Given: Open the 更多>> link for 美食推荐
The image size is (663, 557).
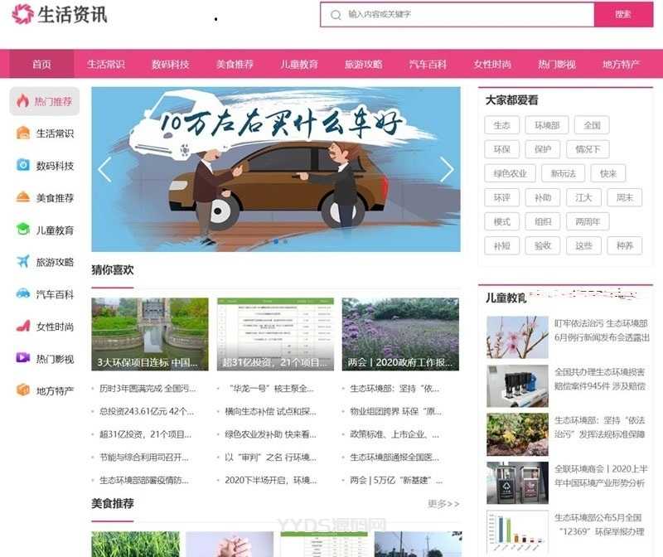Looking at the screenshot, I should pyautogui.click(x=443, y=504).
